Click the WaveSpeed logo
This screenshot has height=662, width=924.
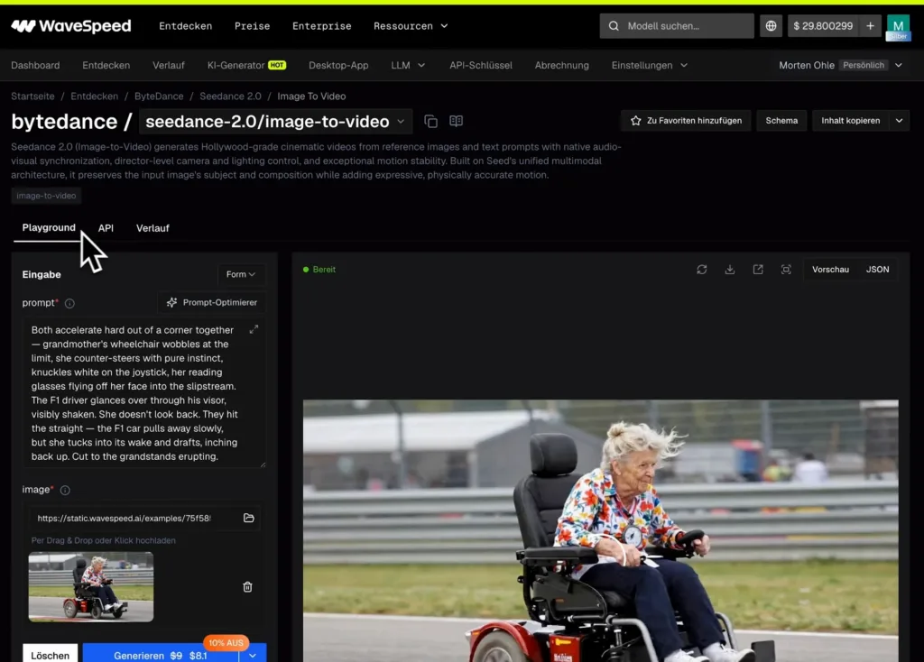pyautogui.click(x=70, y=26)
